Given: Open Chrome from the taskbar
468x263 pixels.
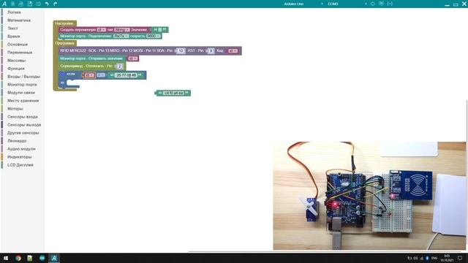Looking at the screenshot, I should click(x=18, y=258).
